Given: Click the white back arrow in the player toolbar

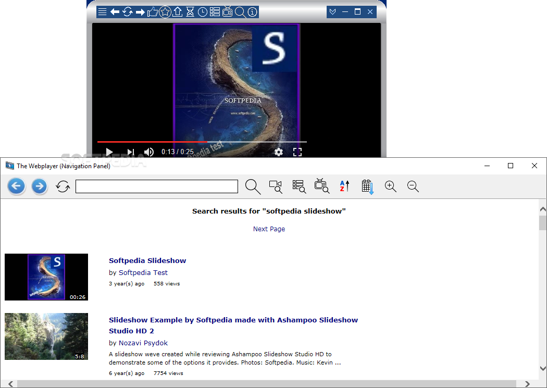Looking at the screenshot, I should (115, 12).
